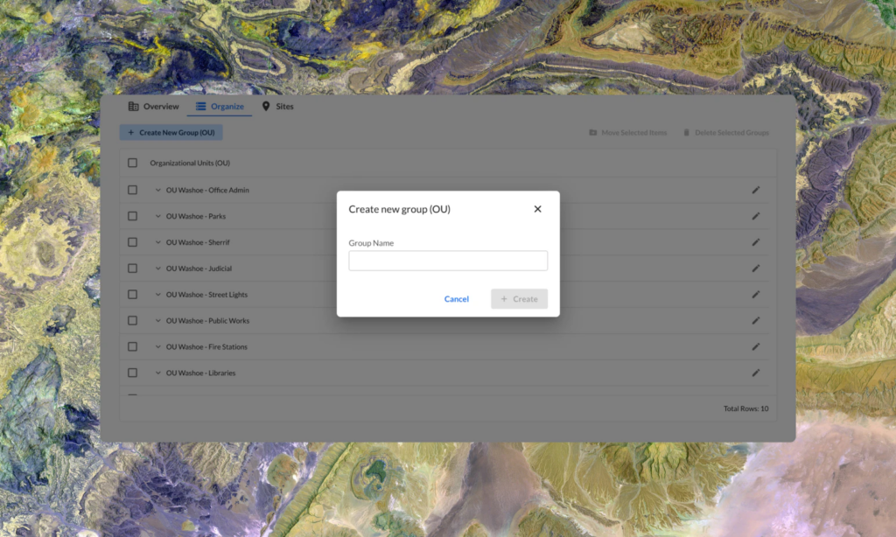
Task: Select the edit icon for OU Washoe - Libraries
Action: click(755, 373)
